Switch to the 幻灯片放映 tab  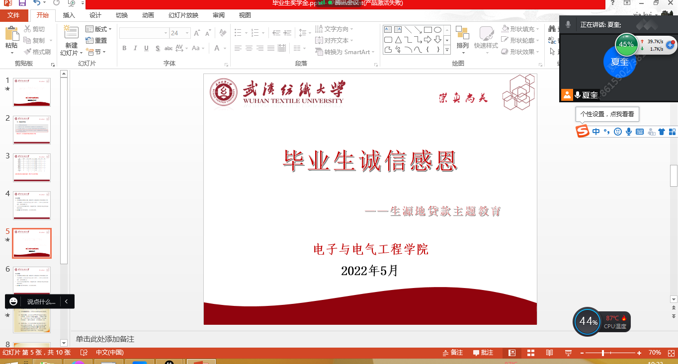[183, 15]
